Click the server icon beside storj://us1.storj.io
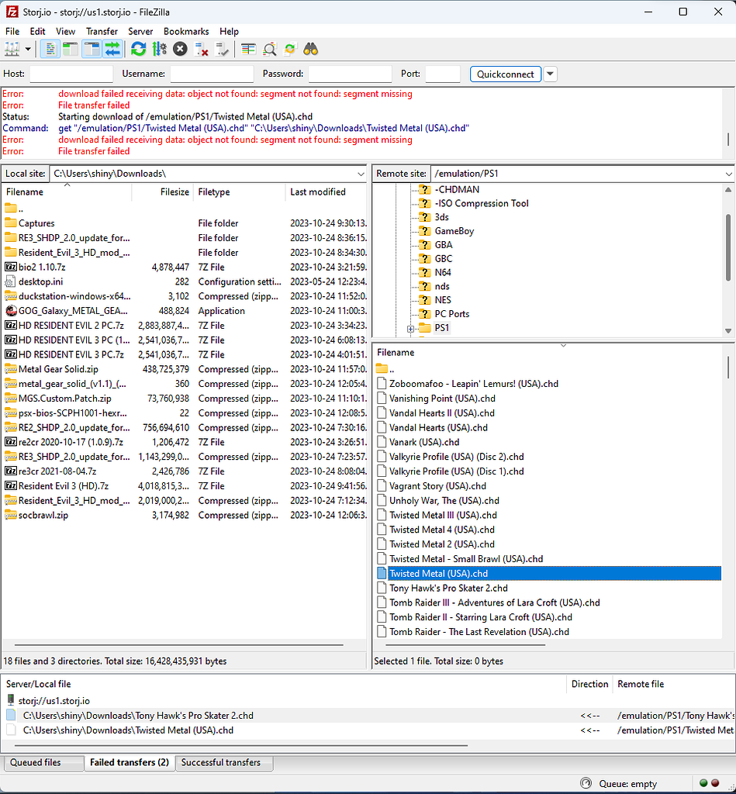 (x=11, y=700)
